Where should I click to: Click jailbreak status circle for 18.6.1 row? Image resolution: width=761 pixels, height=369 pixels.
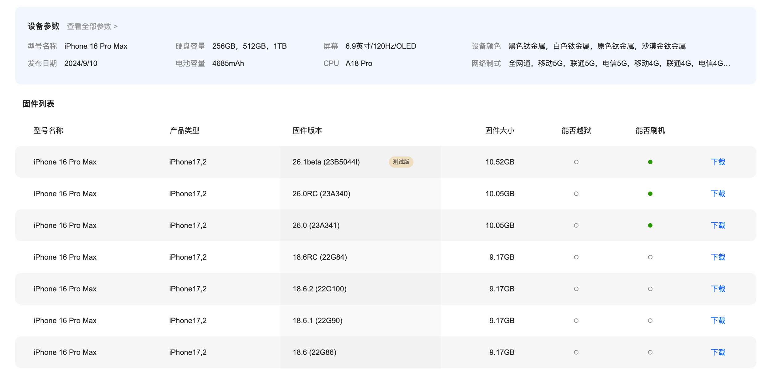(x=576, y=321)
